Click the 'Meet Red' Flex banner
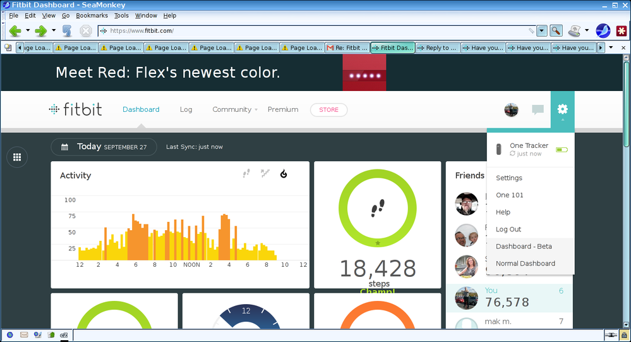Viewport: 631px width, 342px height. point(312,73)
